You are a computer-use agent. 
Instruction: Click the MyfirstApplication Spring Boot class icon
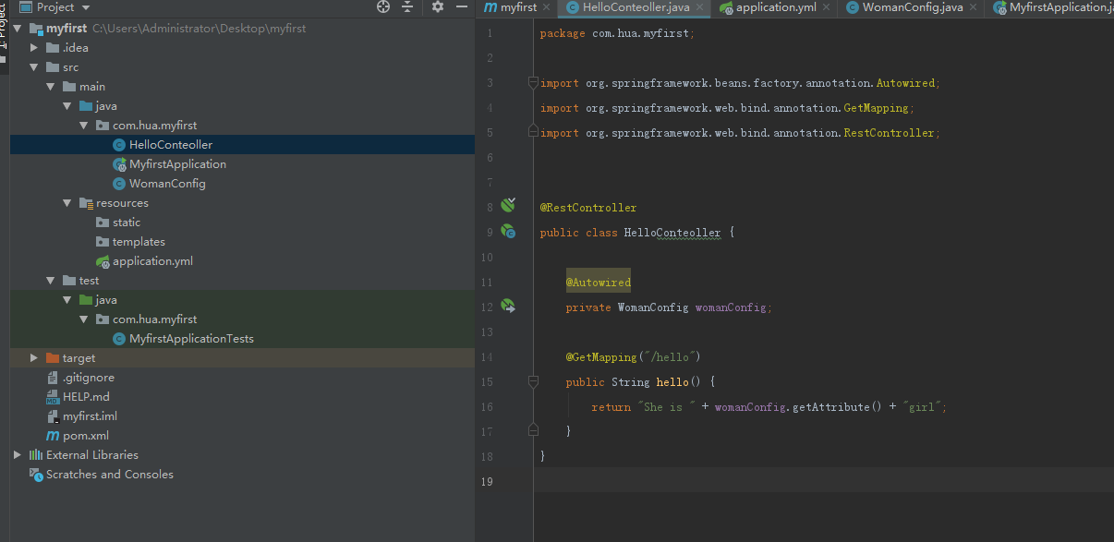(119, 164)
